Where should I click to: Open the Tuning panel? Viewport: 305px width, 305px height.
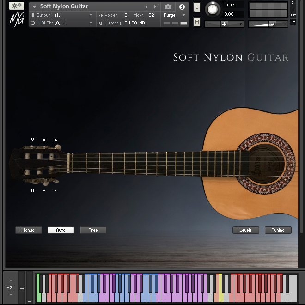point(278,230)
